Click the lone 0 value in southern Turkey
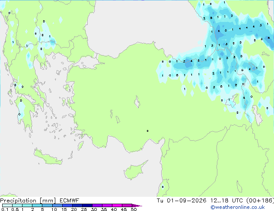Image resolution: width=274 pixels, height=211 pixels. pos(148,131)
